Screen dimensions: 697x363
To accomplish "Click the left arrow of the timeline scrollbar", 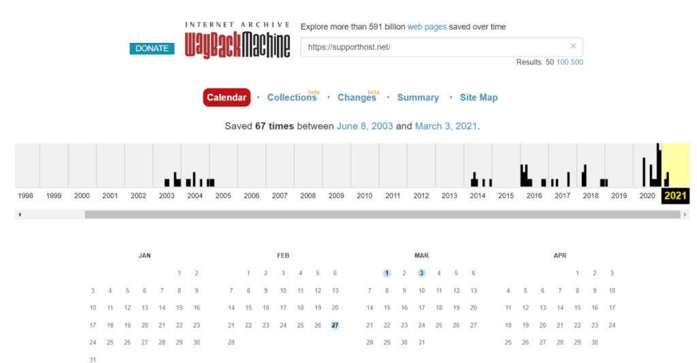I will [20, 215].
